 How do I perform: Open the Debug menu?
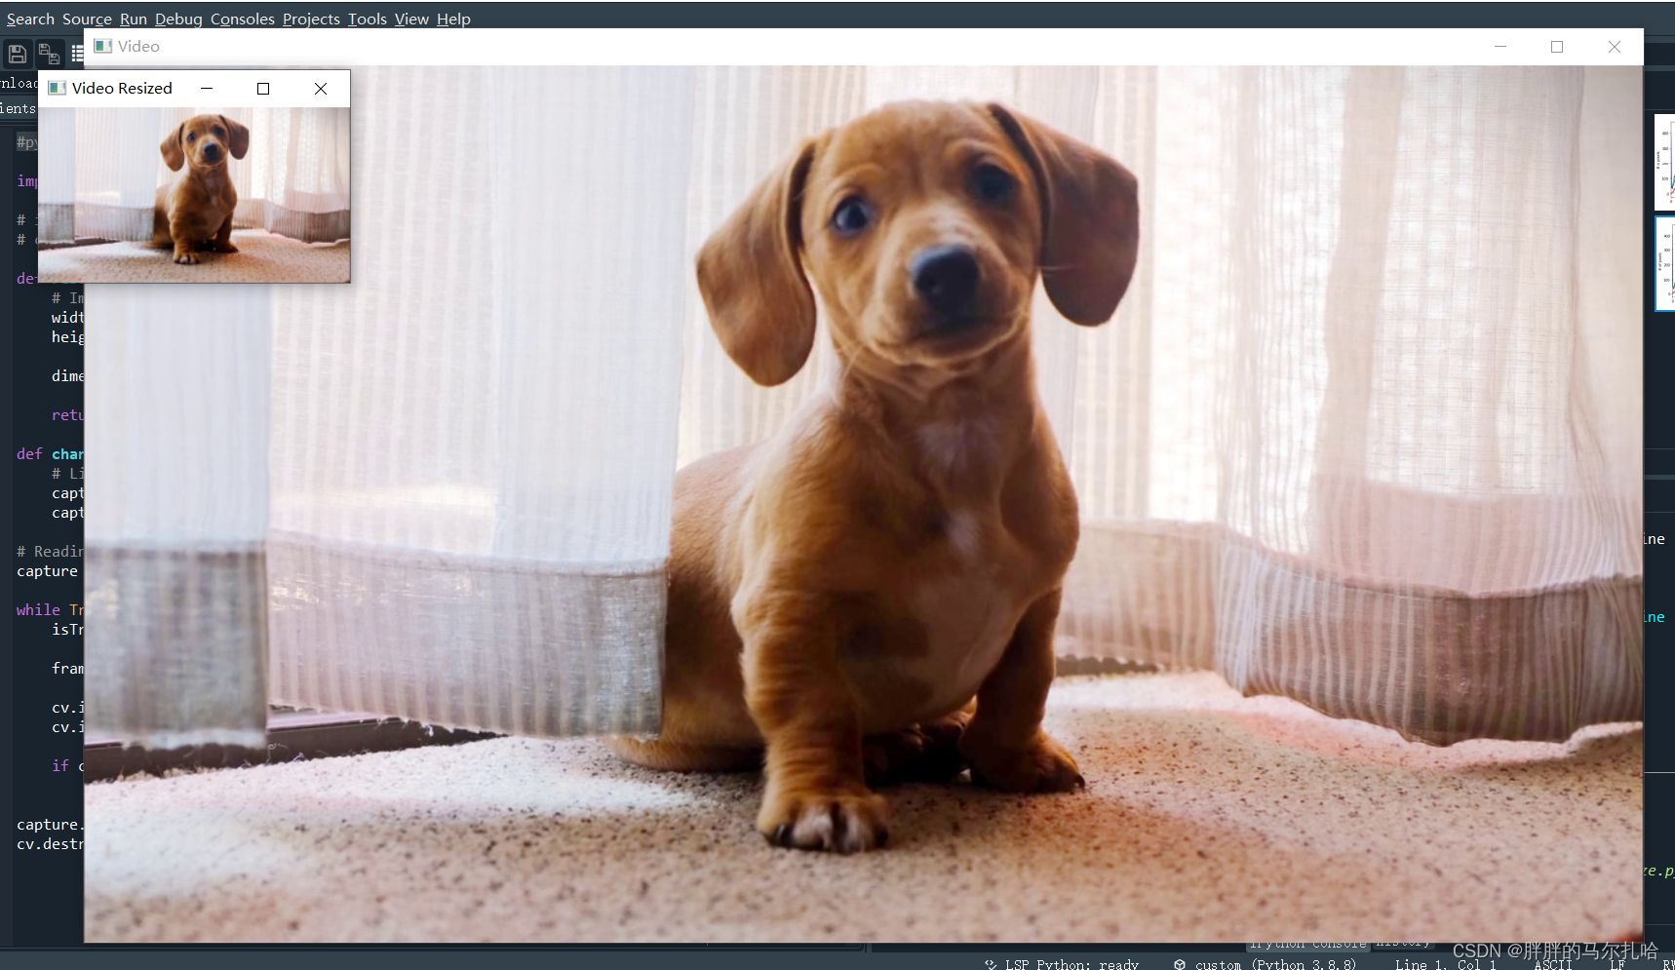click(x=178, y=19)
